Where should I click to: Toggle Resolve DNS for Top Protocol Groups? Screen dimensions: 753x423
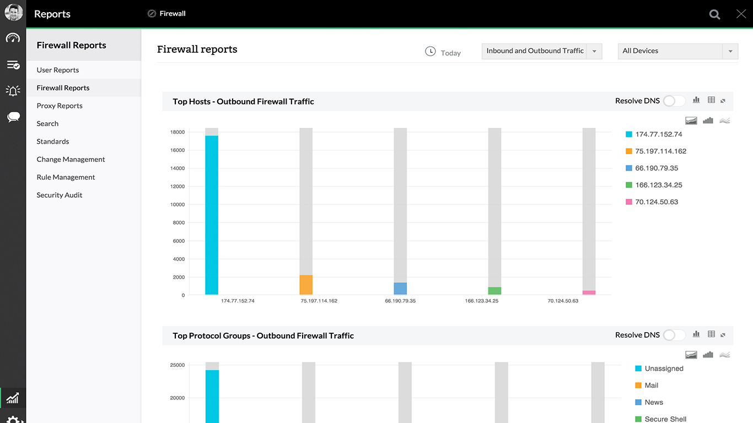[674, 335]
